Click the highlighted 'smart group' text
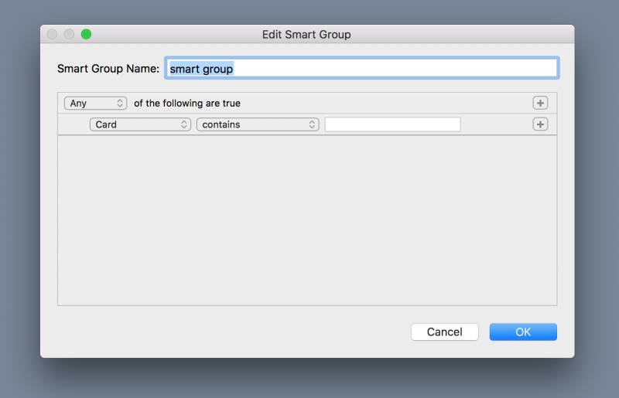The height and width of the screenshot is (398, 619). coord(201,69)
